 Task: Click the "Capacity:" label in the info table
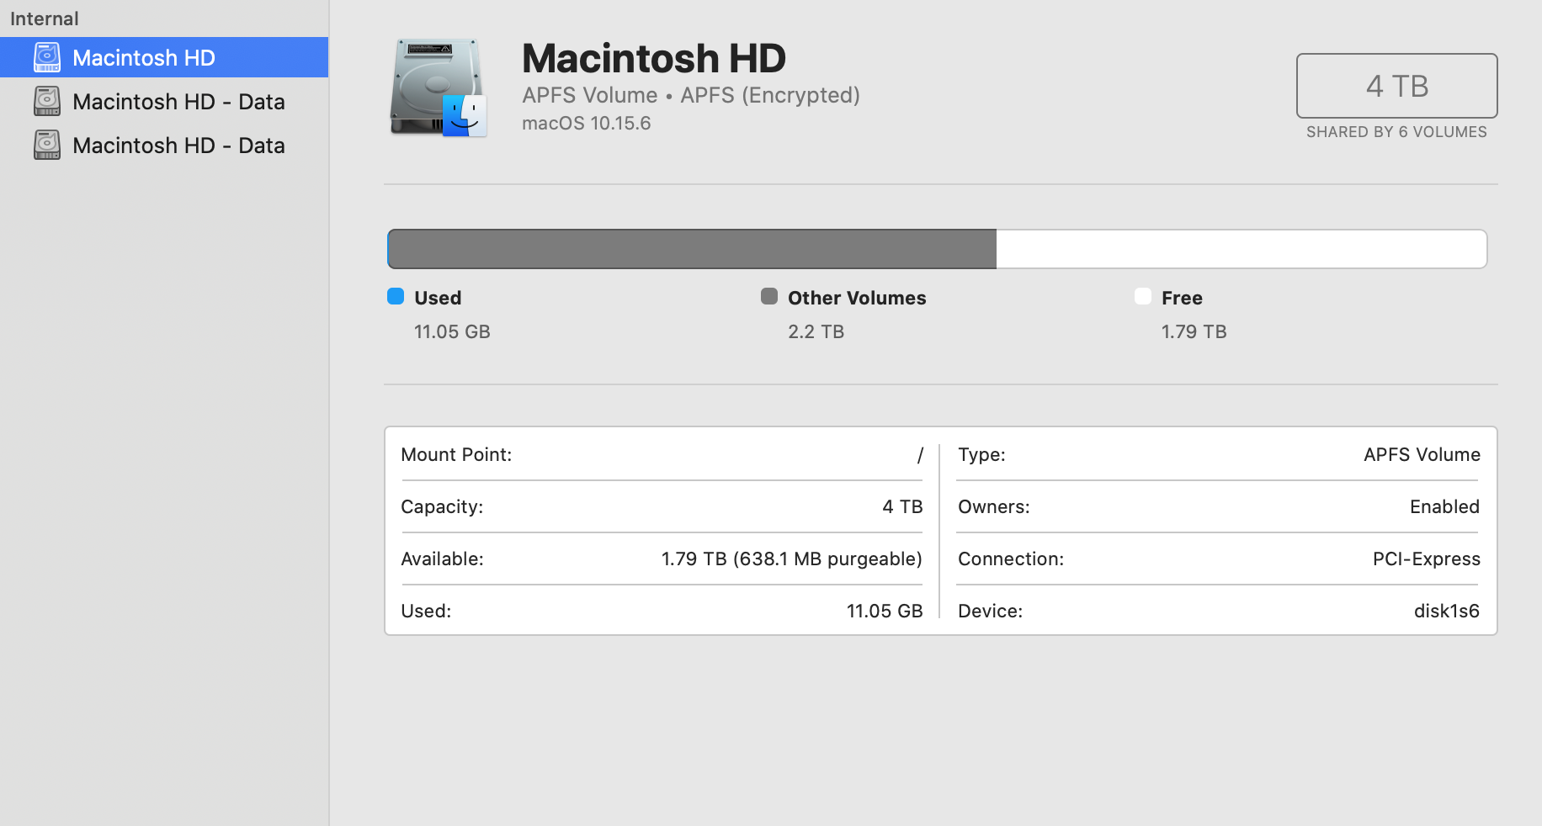tap(442, 506)
